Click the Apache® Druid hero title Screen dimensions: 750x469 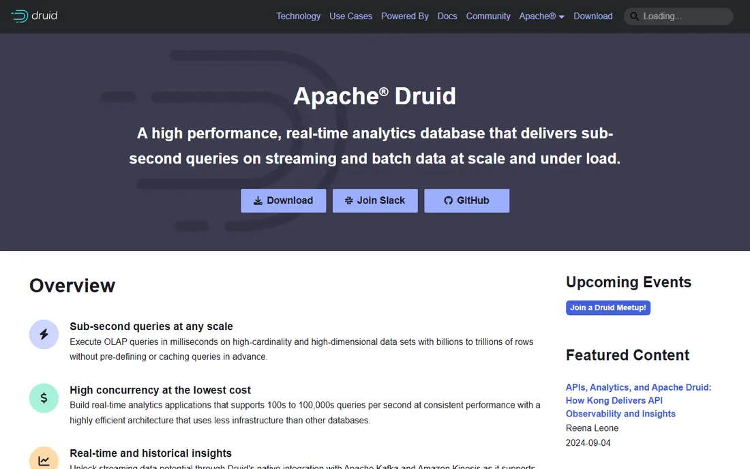coord(374,96)
